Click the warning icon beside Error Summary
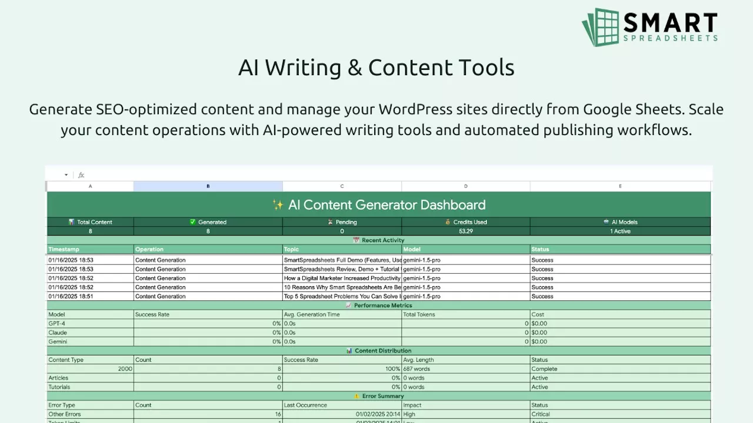Screen dimensions: 753x423 356,396
